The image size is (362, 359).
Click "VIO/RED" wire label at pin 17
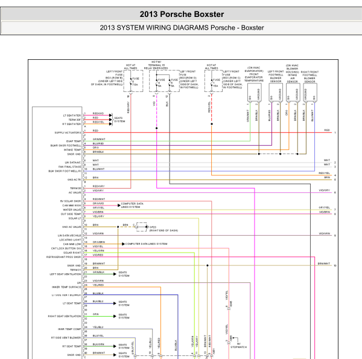pos(98,255)
